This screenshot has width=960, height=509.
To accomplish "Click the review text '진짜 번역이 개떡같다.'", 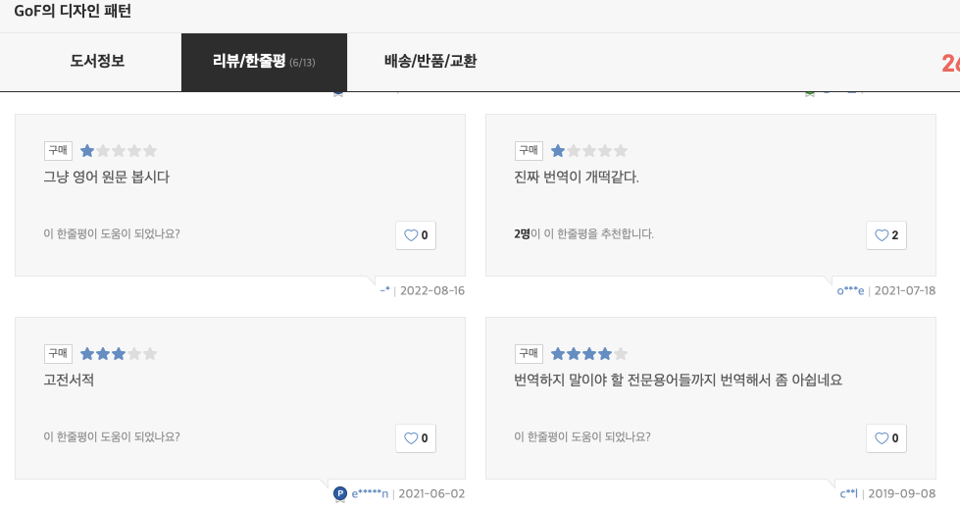I will point(577,178).
